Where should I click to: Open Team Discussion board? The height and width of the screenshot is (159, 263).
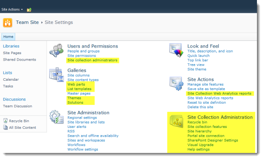pyautogui.click(x=17, y=106)
